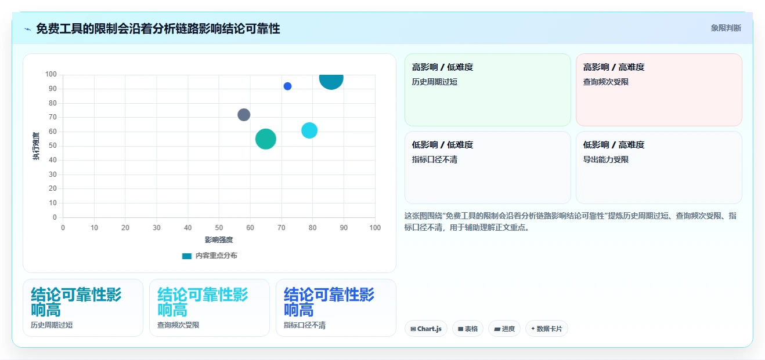Viewport: 765px width, 360px height.
Task: Toggle the 内容重点分布 legend swatch
Action: [186, 256]
